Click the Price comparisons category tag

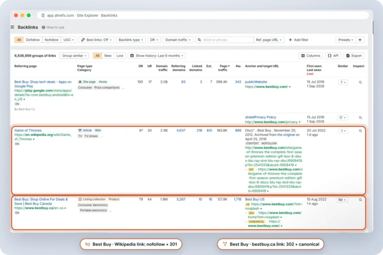point(107,87)
